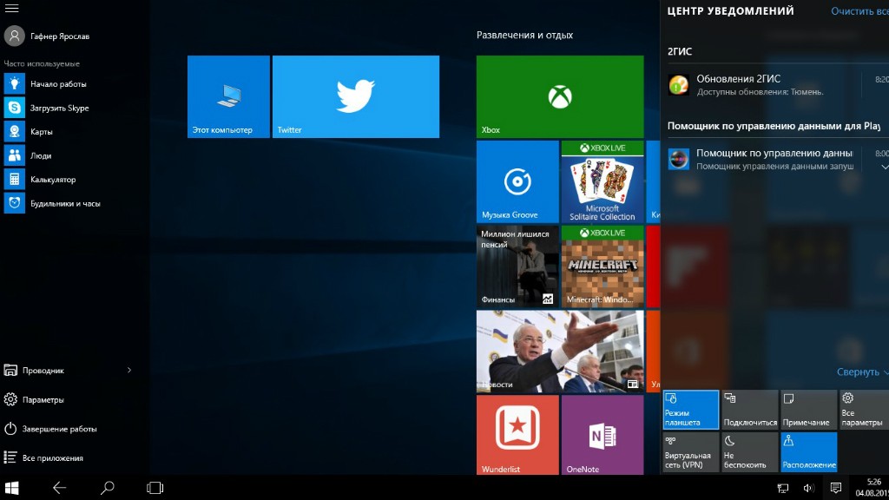Launch Калькулятор
The image size is (889, 500).
tap(40, 179)
